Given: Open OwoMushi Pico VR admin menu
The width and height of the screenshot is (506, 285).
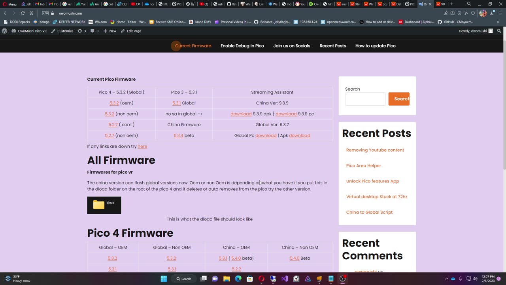Looking at the screenshot, I should point(29,31).
